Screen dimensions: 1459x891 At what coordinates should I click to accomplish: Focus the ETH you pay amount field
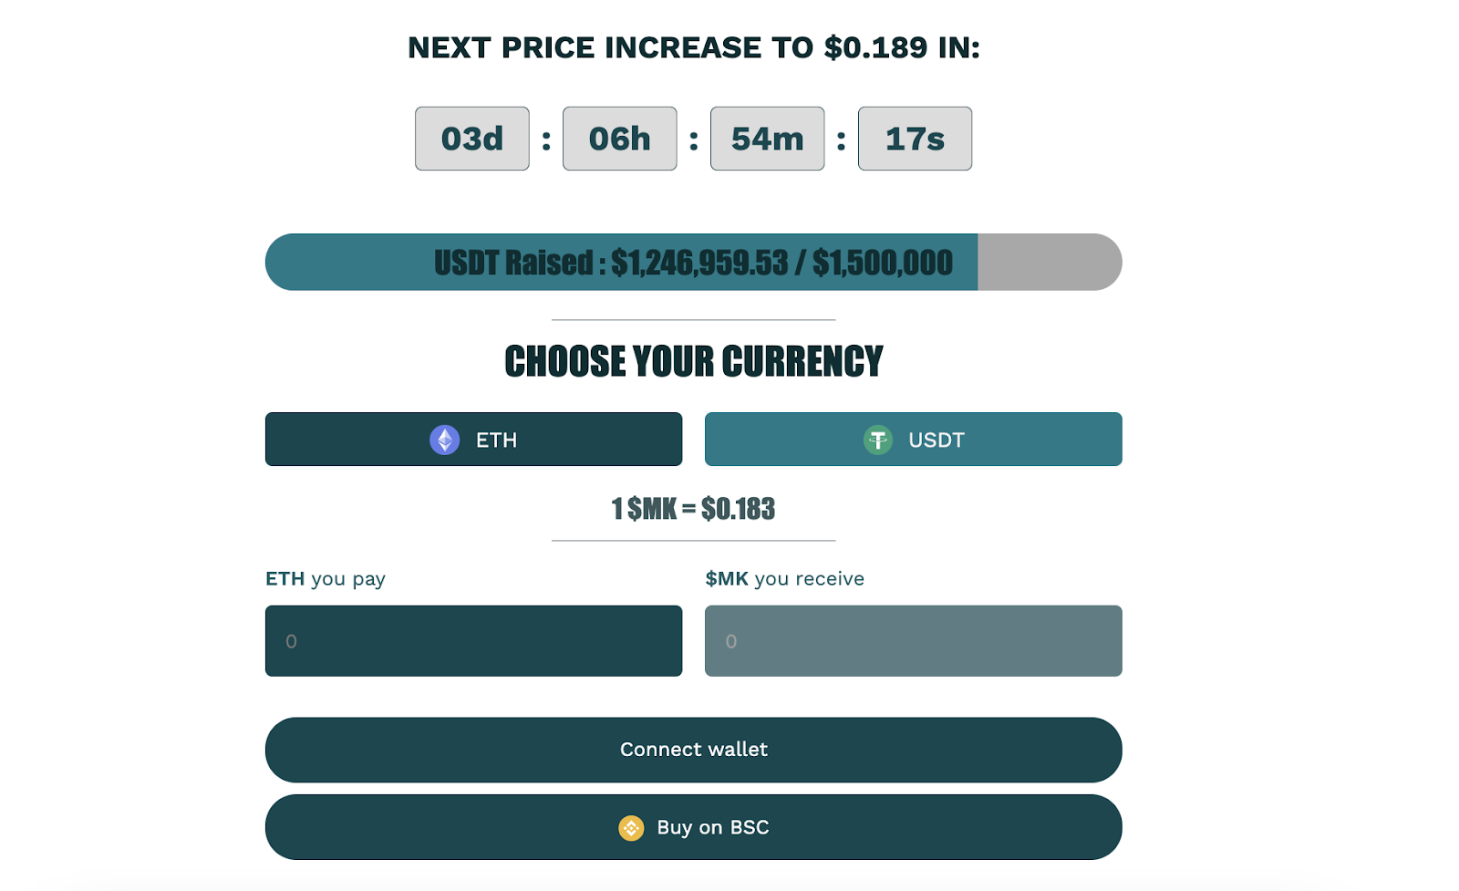coord(473,641)
